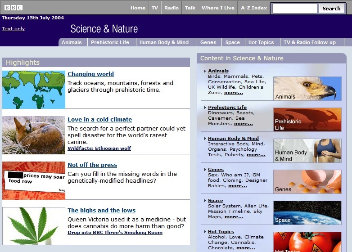Click the eggshell Genes image
This screenshot has height=252, width=352.
(307, 182)
